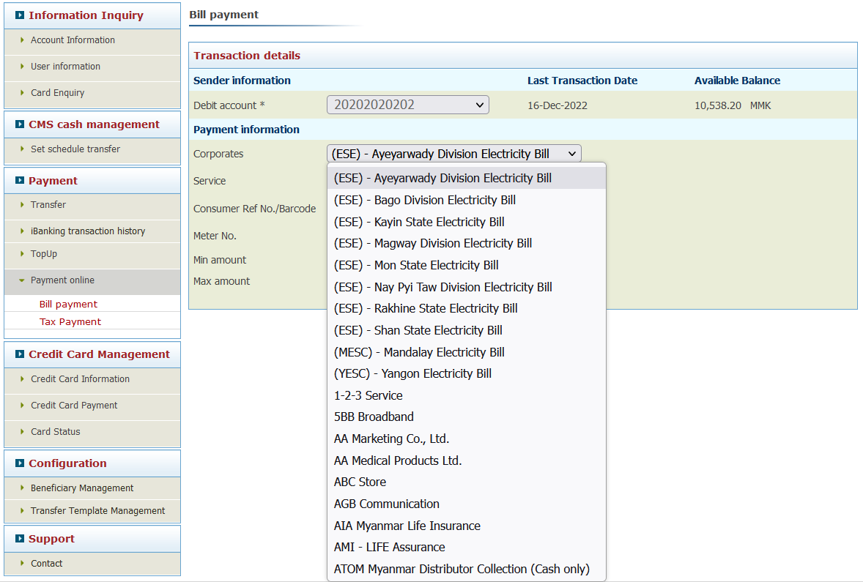Open the Tax Payment page
The image size is (863, 582).
(70, 322)
